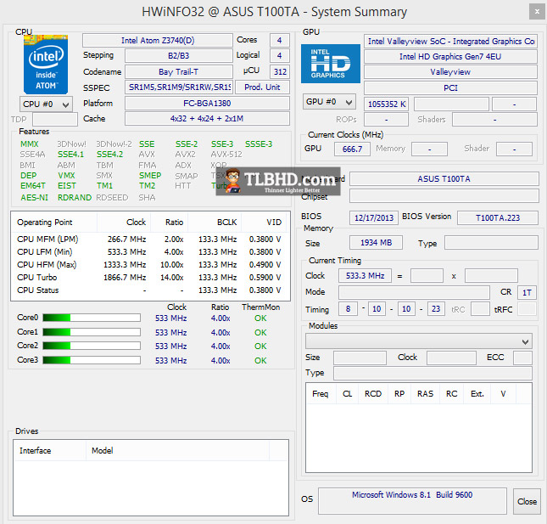Screen dimensions: 547x524
Task: Click the Intel Inside Atom logo
Action: coord(46,65)
